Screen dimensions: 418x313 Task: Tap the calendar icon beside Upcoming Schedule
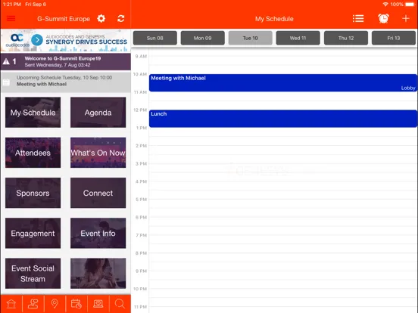point(6,82)
